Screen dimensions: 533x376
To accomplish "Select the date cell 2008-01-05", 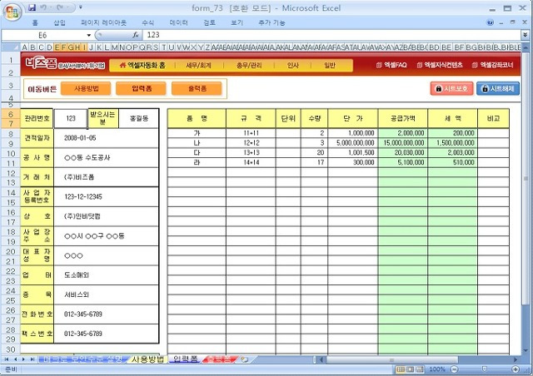I will pyautogui.click(x=106, y=138).
